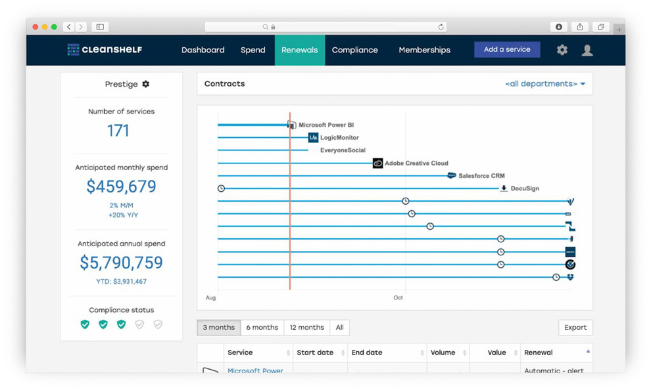The width and height of the screenshot is (651, 390).
Task: Go forward with the browser forward arrow
Action: [82, 27]
